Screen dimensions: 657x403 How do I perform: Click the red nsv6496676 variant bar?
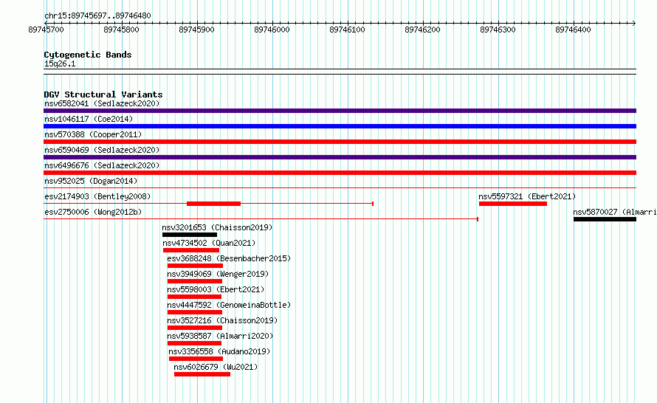[340, 173]
